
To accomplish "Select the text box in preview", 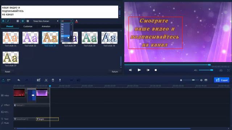I will [x=156, y=33].
